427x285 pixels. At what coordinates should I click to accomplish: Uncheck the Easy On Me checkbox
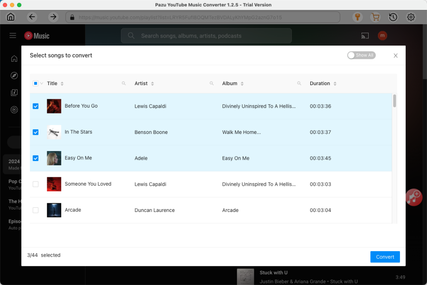coord(35,158)
